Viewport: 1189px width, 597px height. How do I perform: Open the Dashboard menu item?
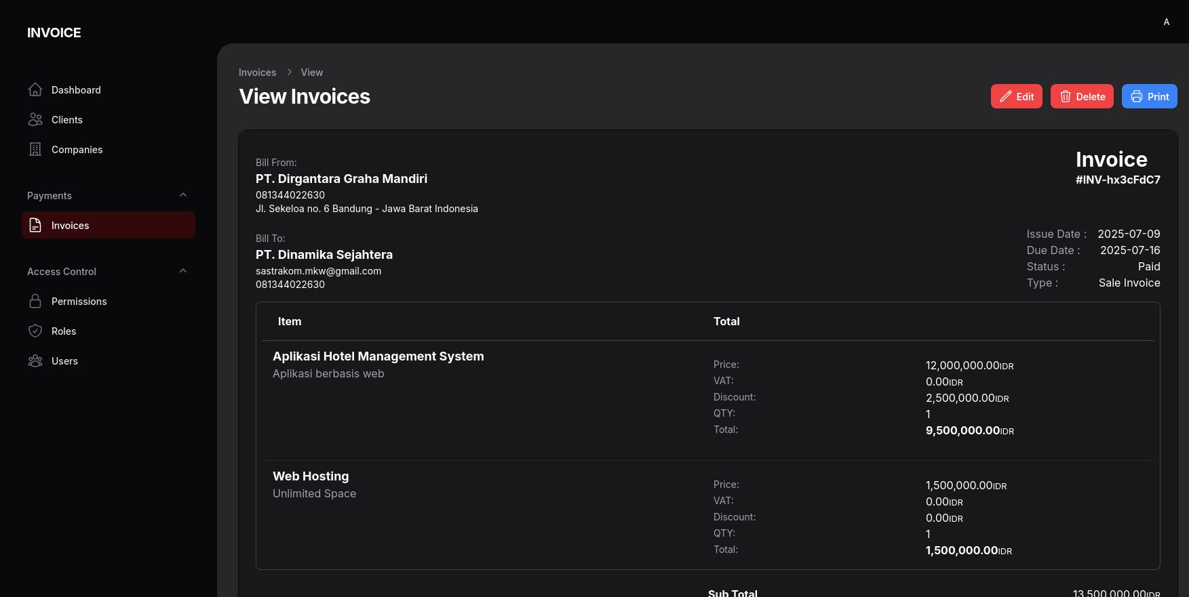pyautogui.click(x=76, y=90)
